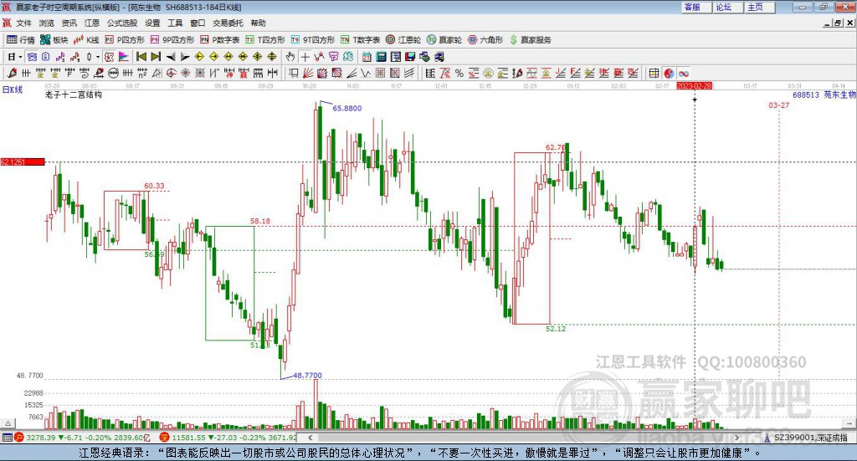Open the 公式选股 menu
This screenshot has height=461, width=857.
point(122,23)
